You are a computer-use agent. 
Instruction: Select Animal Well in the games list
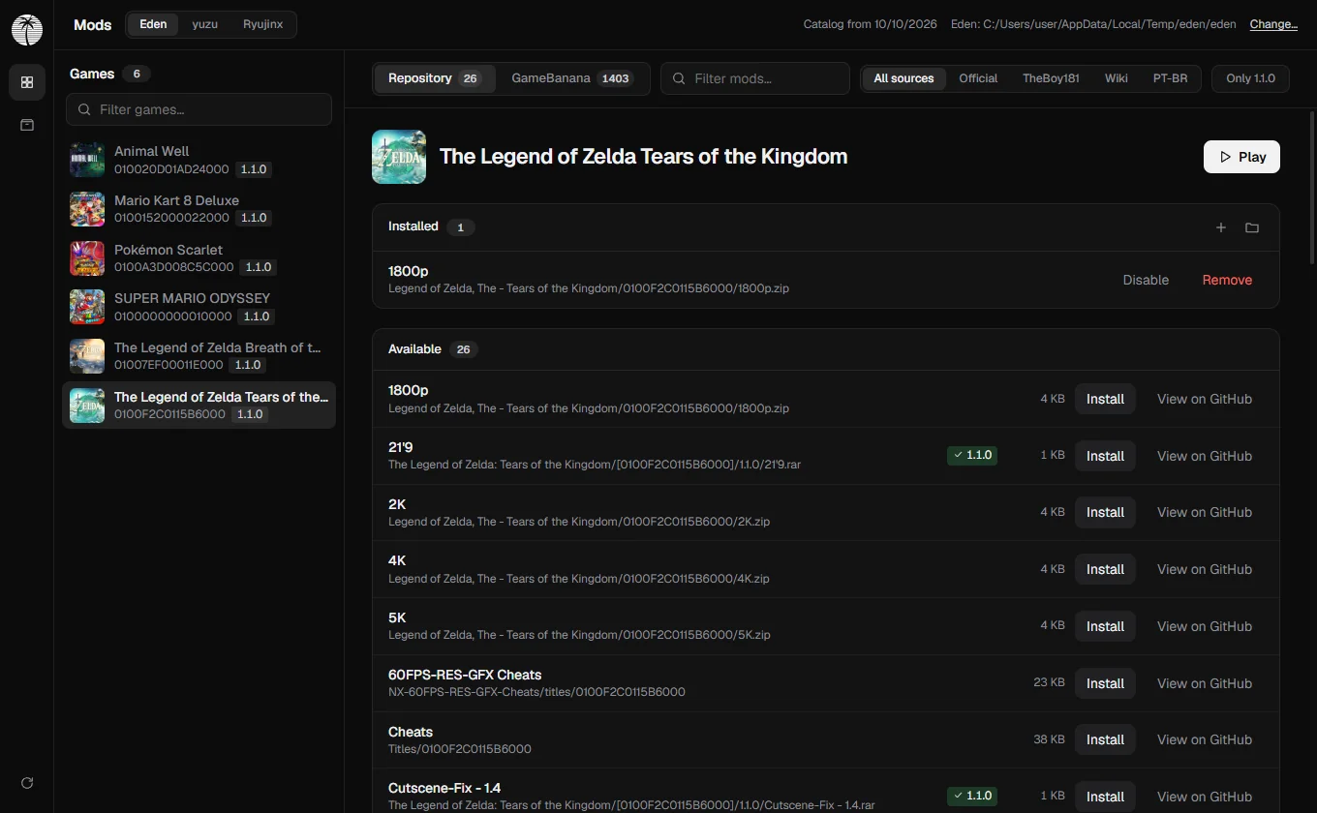199,160
